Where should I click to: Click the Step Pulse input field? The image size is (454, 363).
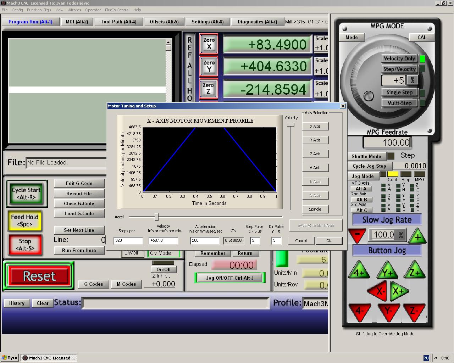pos(255,241)
